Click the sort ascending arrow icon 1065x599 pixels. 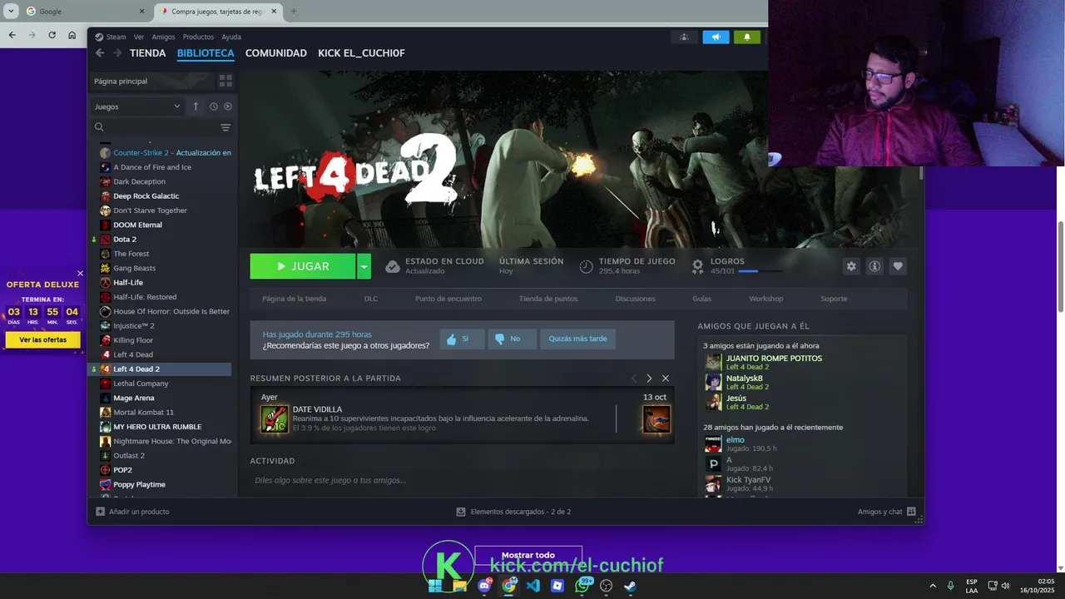tap(196, 106)
